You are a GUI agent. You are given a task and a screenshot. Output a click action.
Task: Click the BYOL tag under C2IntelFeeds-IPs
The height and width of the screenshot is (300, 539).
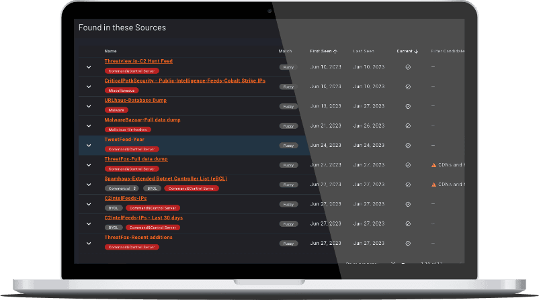(x=114, y=208)
